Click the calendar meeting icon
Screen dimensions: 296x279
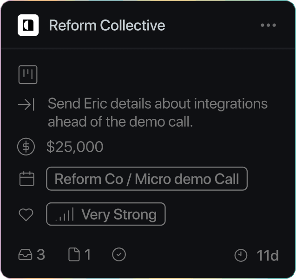coord(27,179)
